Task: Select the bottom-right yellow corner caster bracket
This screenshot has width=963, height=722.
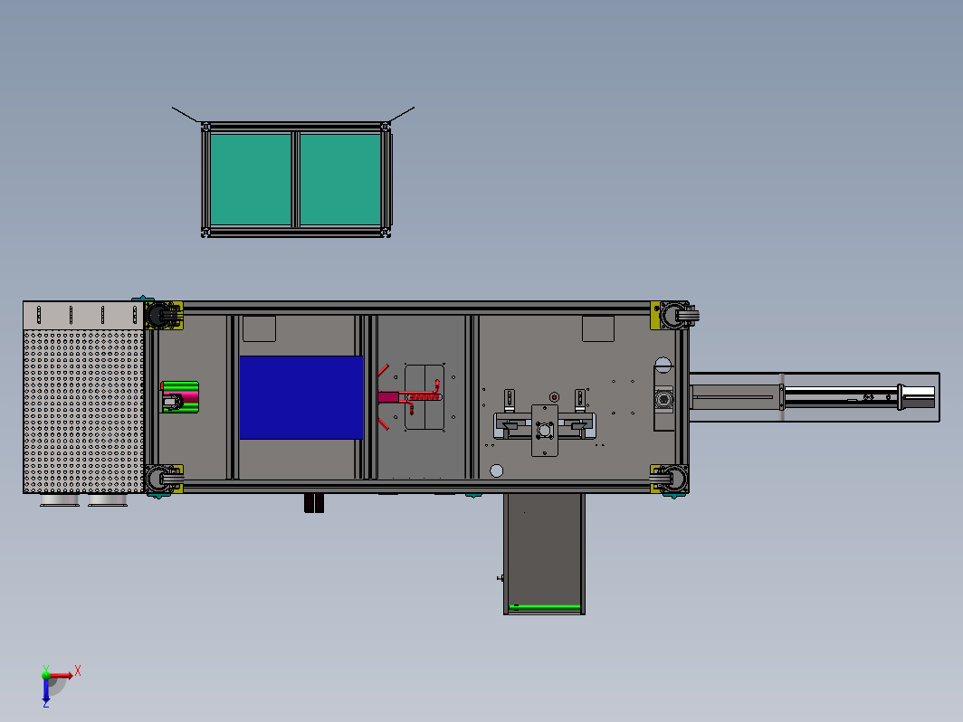Action: coord(670,479)
